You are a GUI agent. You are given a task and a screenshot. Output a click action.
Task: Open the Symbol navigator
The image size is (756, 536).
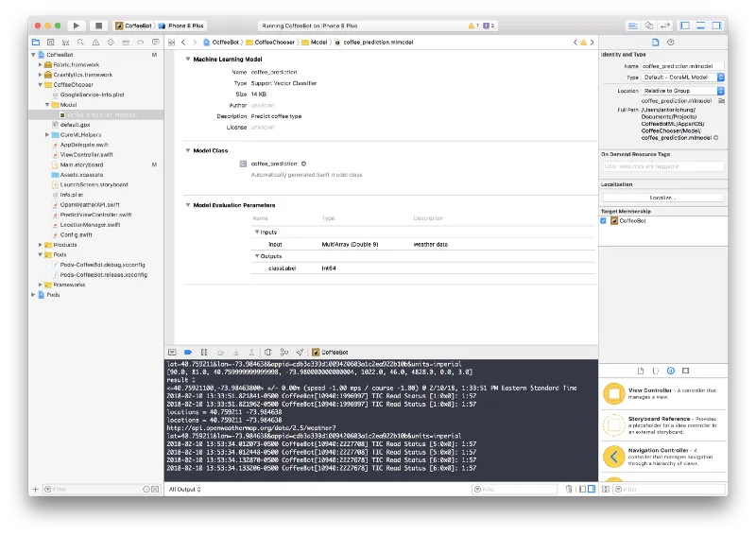[x=65, y=43]
